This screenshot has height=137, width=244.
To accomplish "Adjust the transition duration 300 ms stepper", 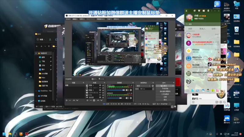I will pos(153,89).
